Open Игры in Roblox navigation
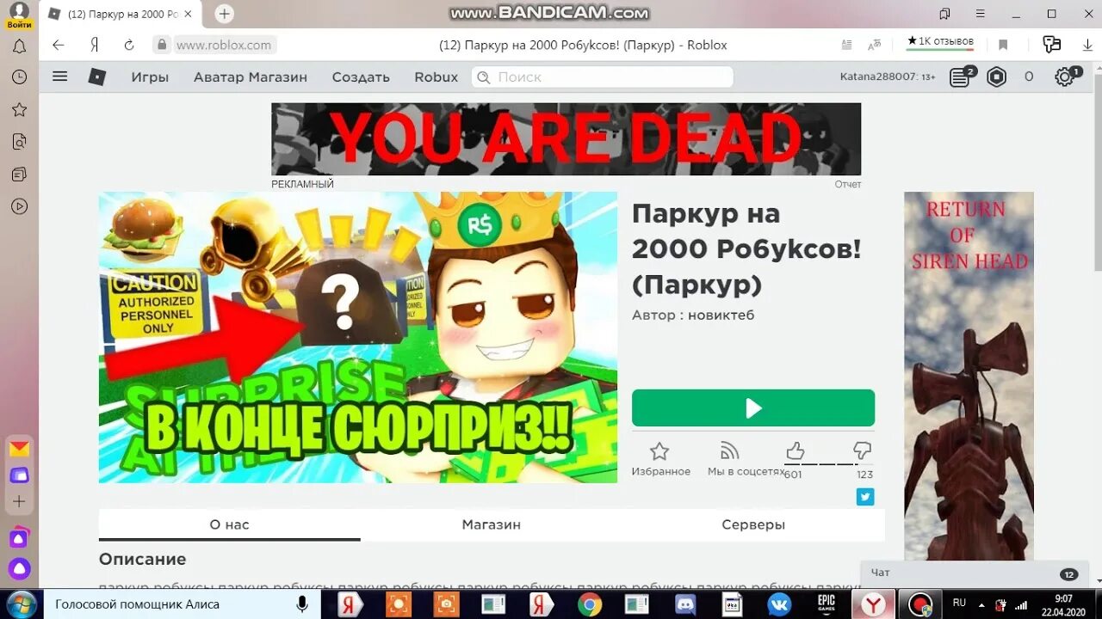 (x=150, y=77)
